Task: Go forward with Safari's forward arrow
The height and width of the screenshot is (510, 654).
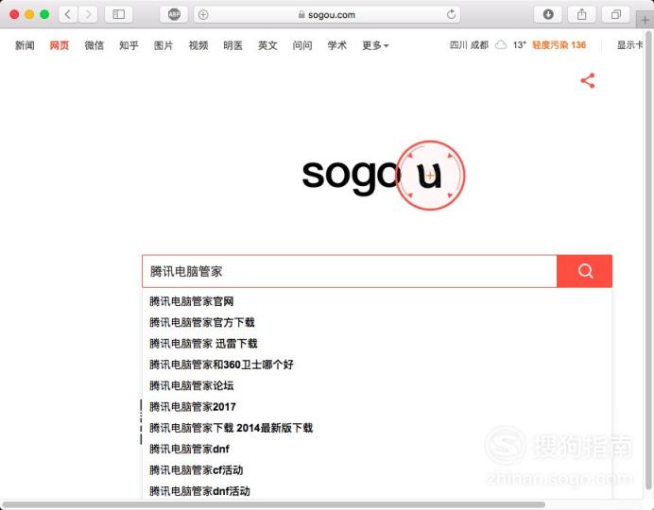Action: coord(88,14)
